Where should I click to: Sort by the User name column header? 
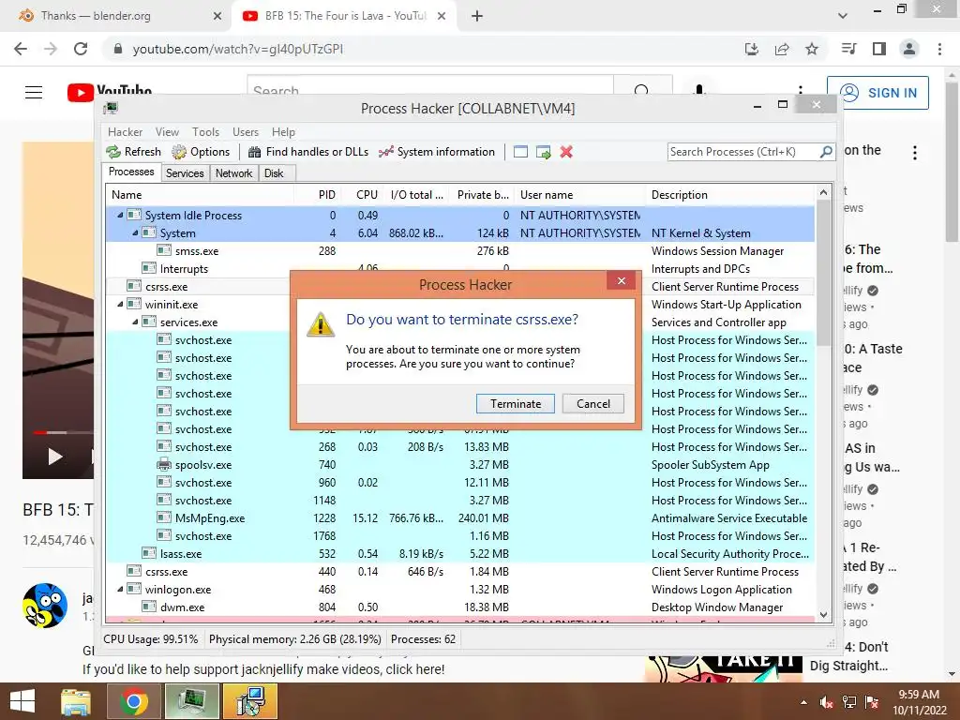click(x=580, y=195)
